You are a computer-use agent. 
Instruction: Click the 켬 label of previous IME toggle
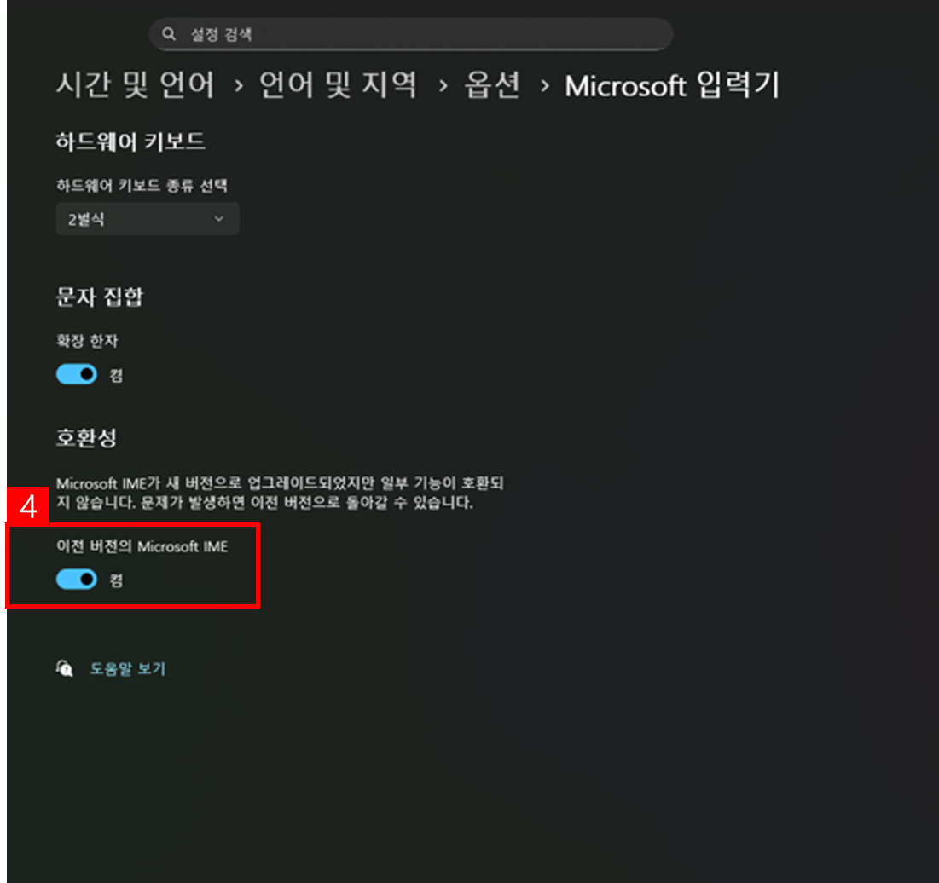116,580
